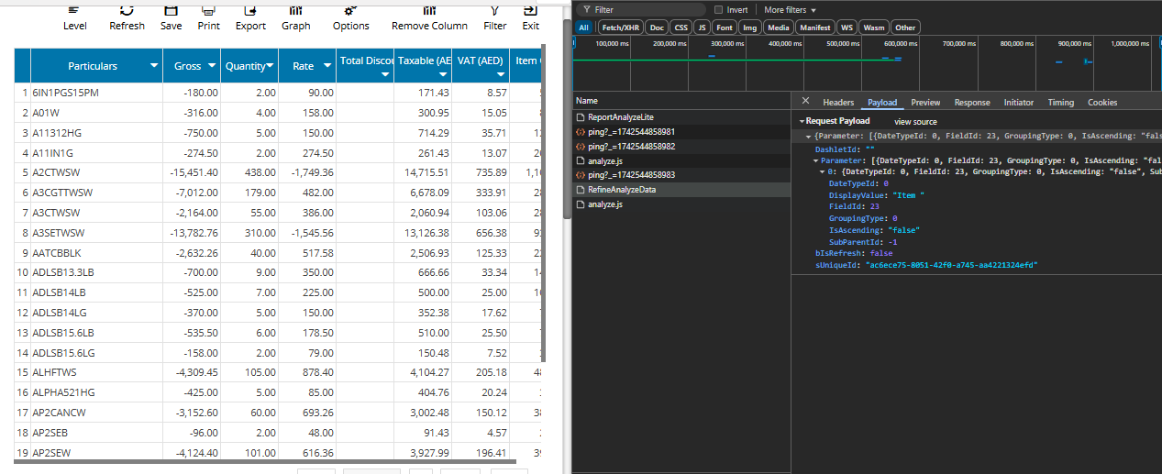Click the Exit icon
This screenshot has height=474, width=1162.
click(530, 10)
